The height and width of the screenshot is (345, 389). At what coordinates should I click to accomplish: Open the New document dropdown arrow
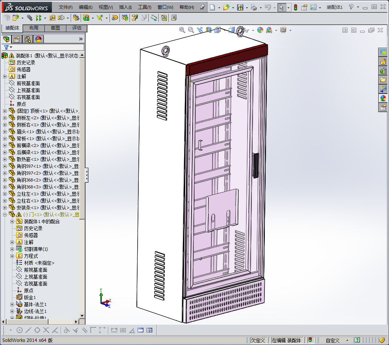pyautogui.click(x=219, y=8)
